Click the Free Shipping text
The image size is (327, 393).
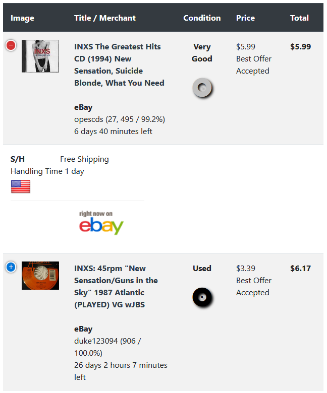[x=84, y=159]
